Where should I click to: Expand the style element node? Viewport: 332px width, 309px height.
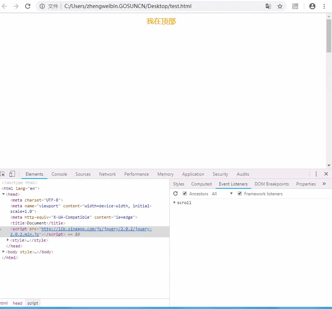click(8, 240)
